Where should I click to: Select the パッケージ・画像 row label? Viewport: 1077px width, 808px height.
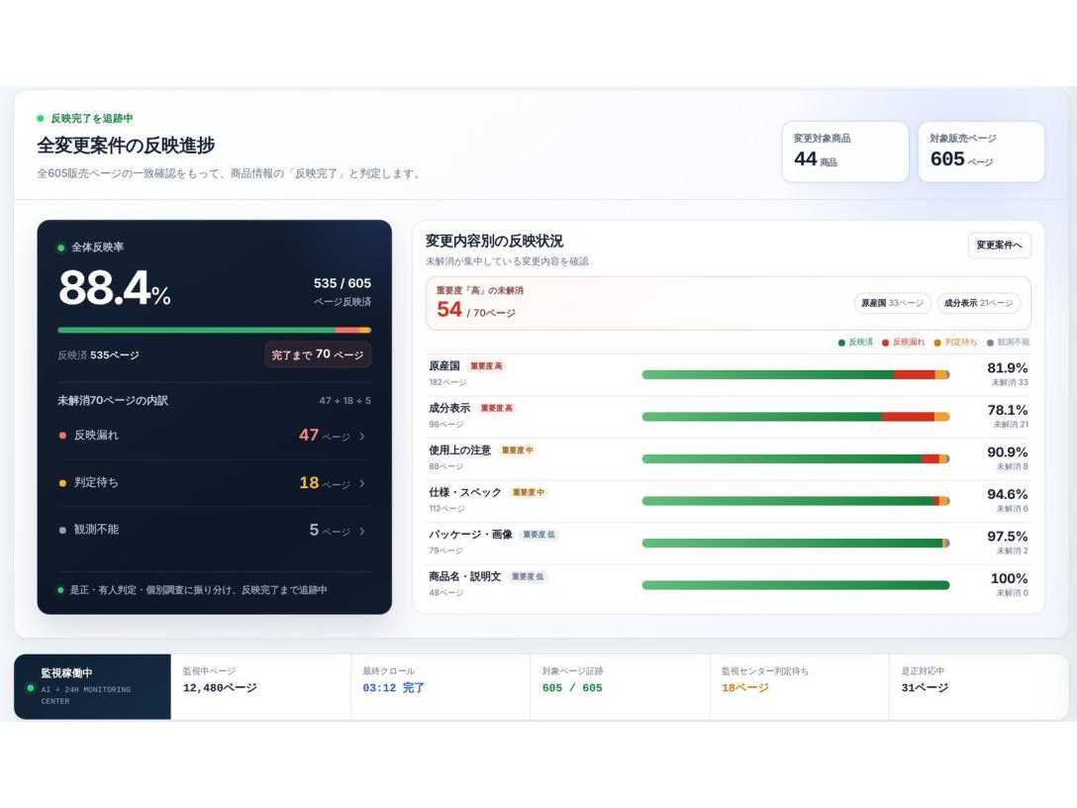470,535
